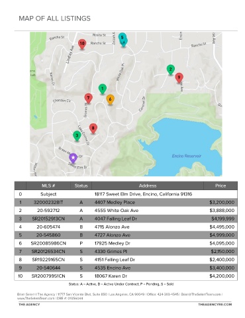Select red map pin number 9
The height and width of the screenshot is (318, 245).
(x=179, y=78)
